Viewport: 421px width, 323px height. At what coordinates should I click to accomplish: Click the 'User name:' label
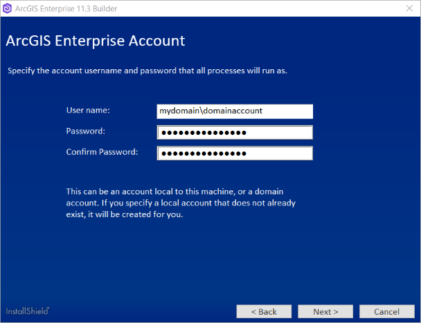click(x=88, y=110)
